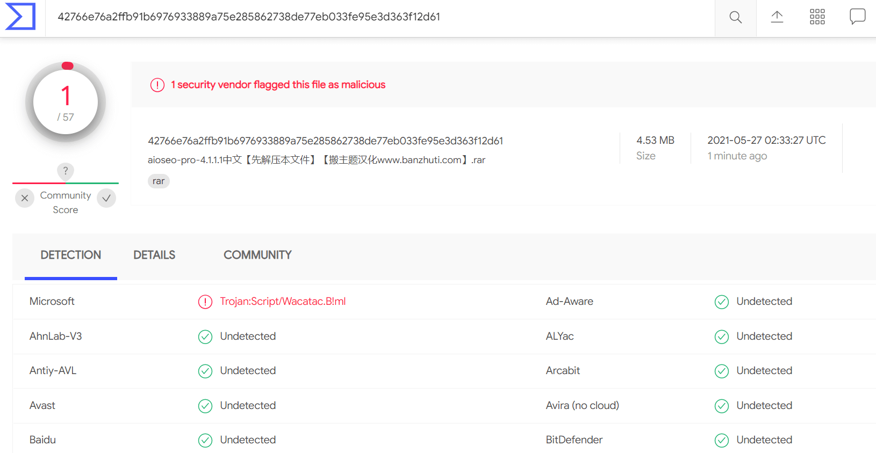Viewport: 876px width, 453px height.
Task: Click the Baidu undetected check icon
Action: point(205,440)
